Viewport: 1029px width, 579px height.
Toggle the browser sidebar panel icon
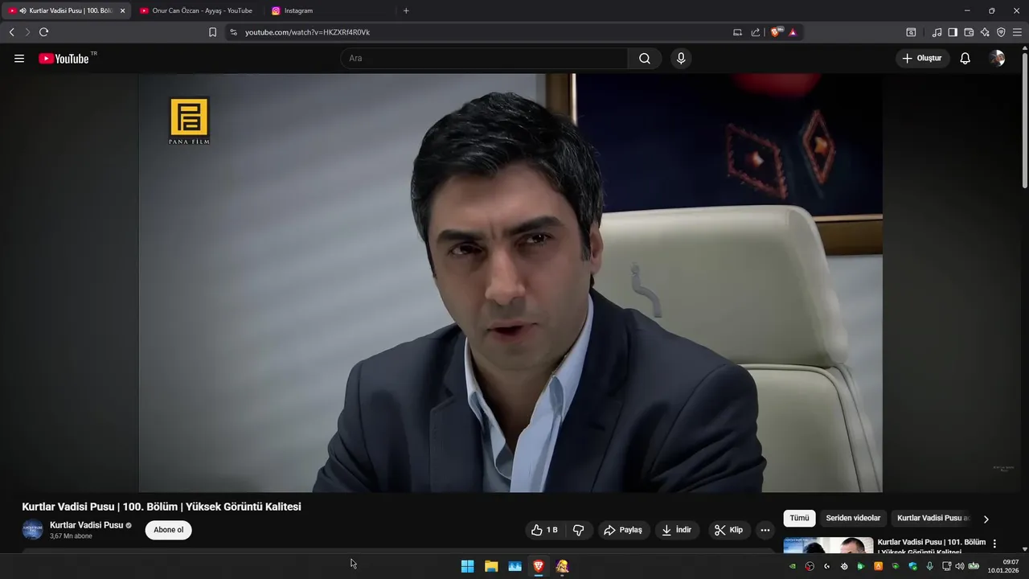coord(953,32)
